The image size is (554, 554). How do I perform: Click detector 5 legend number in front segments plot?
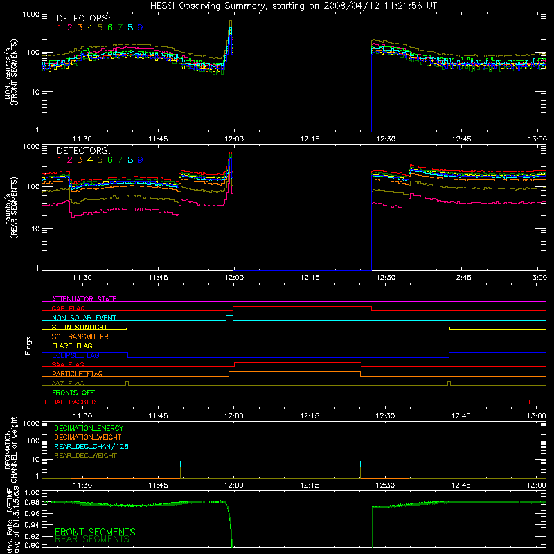[x=100, y=28]
